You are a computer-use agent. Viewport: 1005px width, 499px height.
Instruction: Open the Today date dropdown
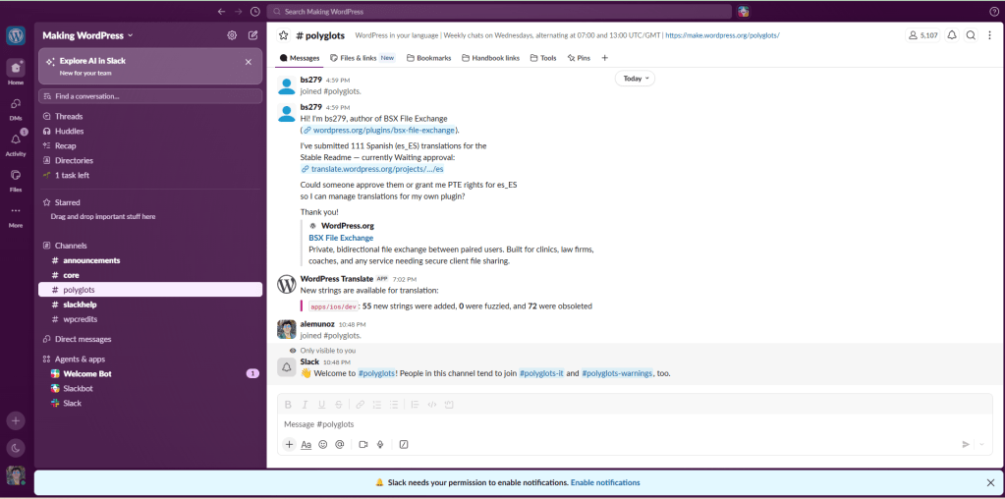click(x=635, y=79)
